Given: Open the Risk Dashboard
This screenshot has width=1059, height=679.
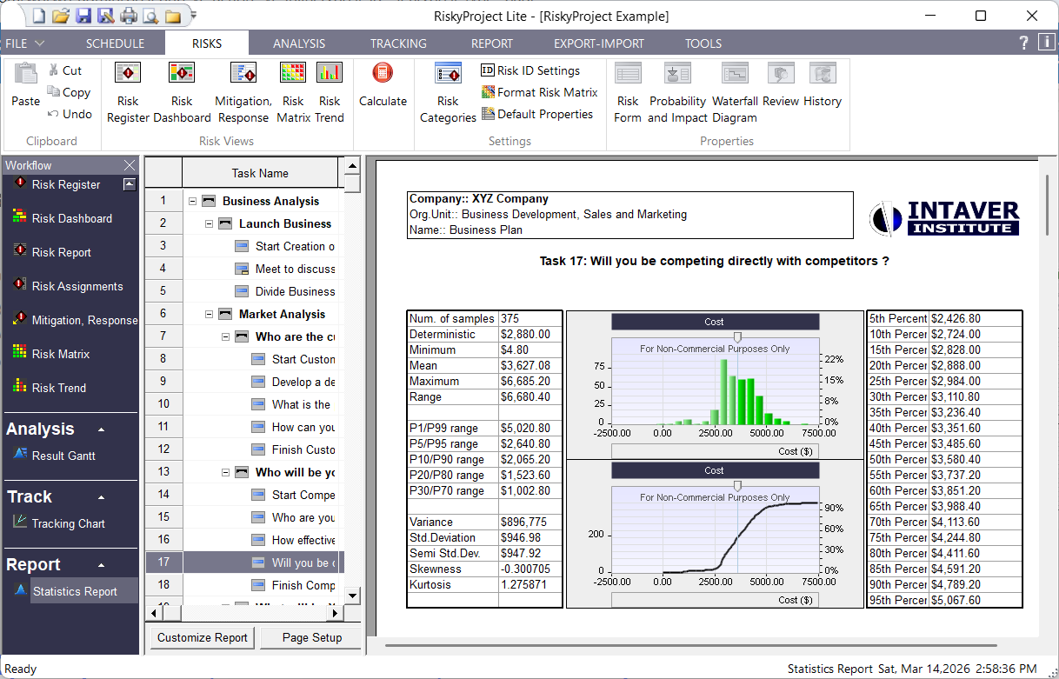Looking at the screenshot, I should [x=181, y=91].
